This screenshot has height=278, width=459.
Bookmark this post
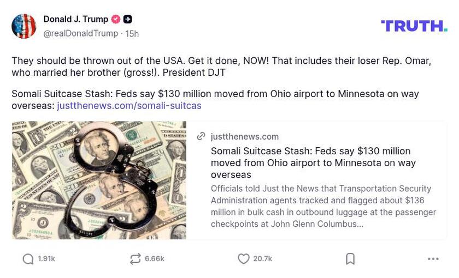pyautogui.click(x=350, y=259)
